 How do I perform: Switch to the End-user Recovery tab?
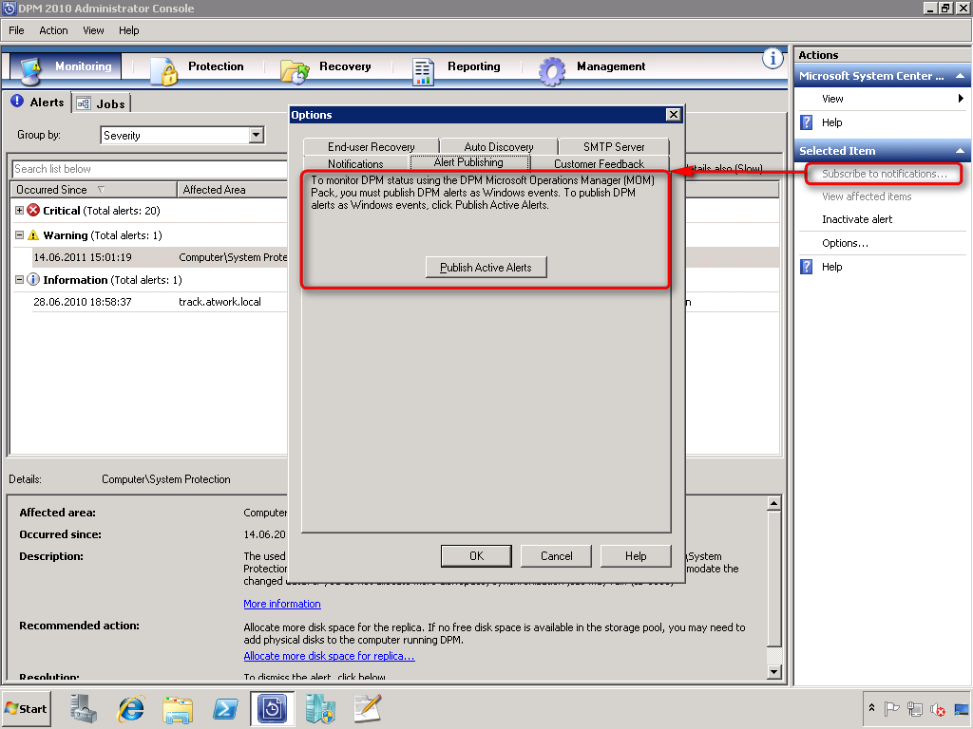click(x=372, y=147)
